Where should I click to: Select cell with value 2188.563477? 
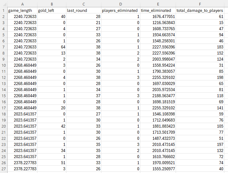[x=158, y=96]
